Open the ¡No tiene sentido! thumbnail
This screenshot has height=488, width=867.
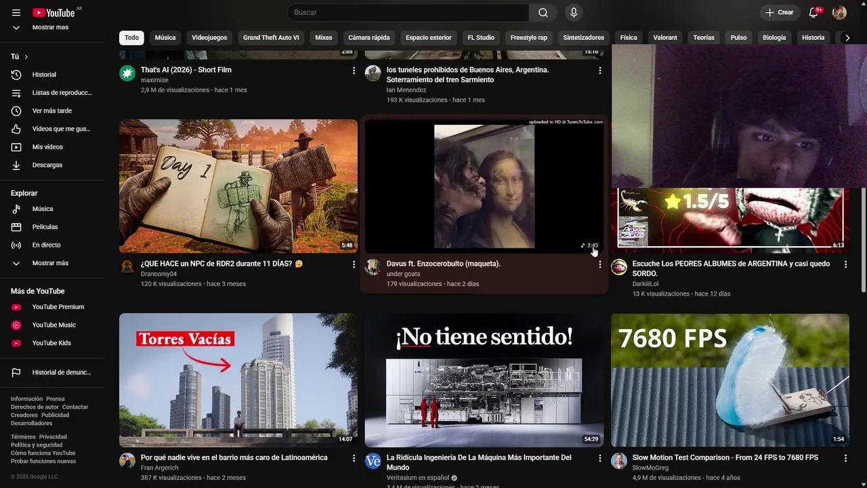[484, 380]
